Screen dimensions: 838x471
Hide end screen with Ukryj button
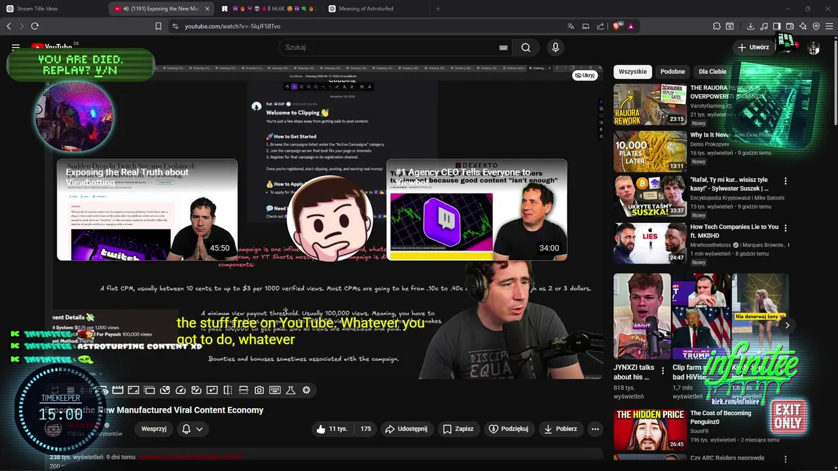(585, 75)
